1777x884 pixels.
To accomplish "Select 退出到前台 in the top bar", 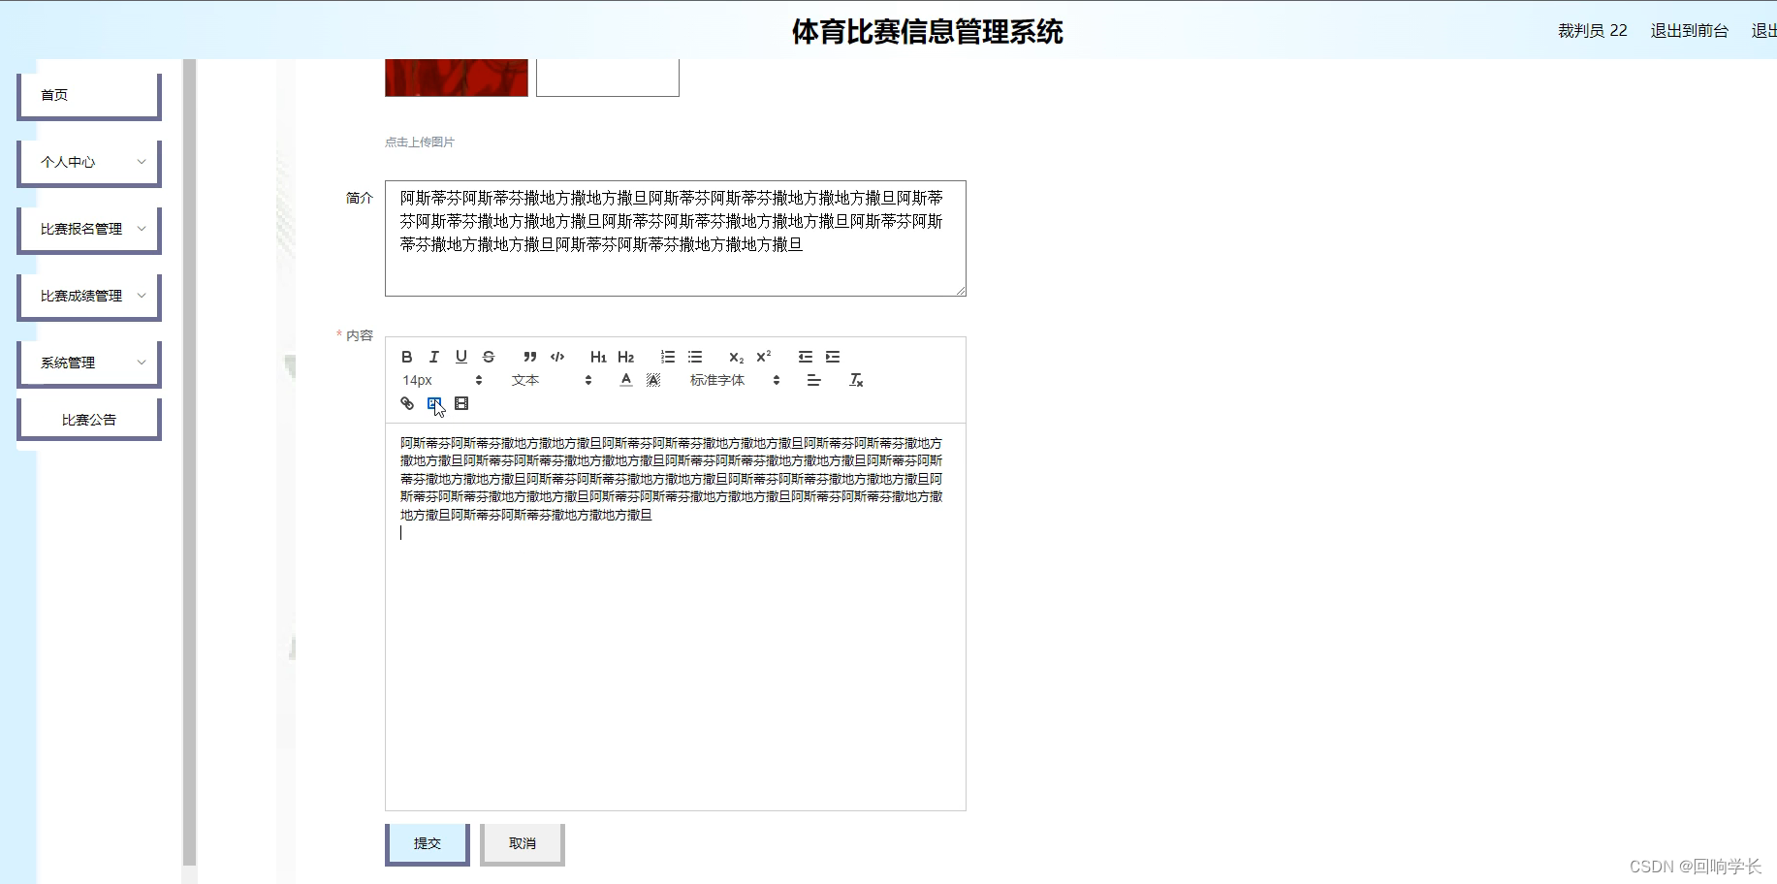I will (1689, 30).
